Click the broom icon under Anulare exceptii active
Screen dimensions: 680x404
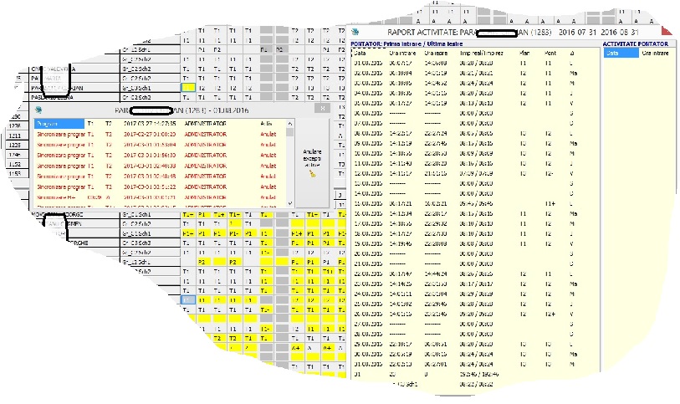pos(312,174)
